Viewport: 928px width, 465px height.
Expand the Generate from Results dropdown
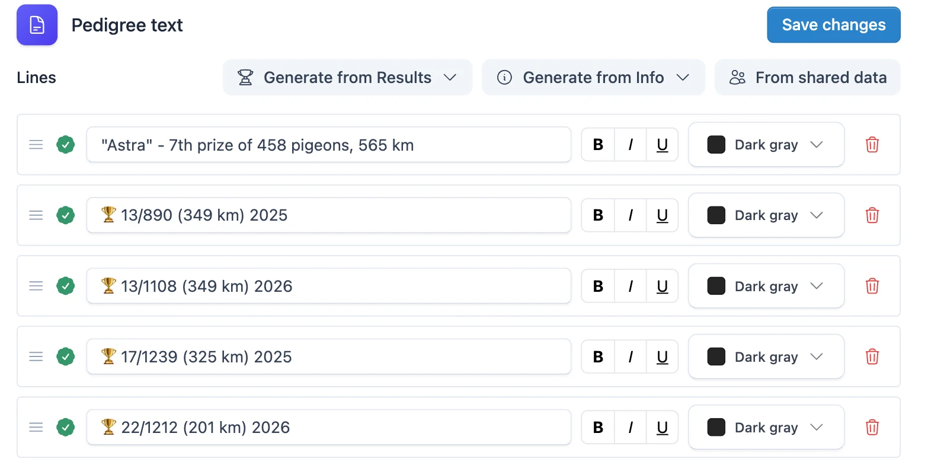(347, 78)
